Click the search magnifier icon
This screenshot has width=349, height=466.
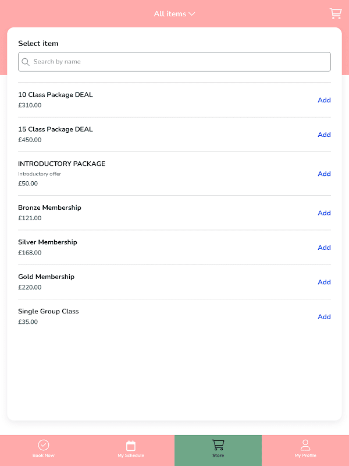pos(26,62)
